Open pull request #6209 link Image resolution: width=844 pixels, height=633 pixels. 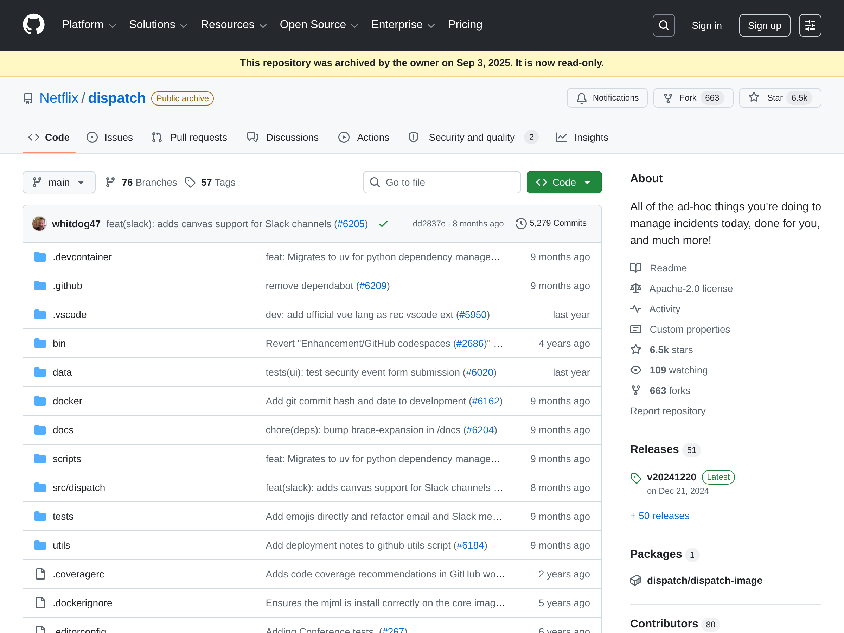click(x=373, y=286)
